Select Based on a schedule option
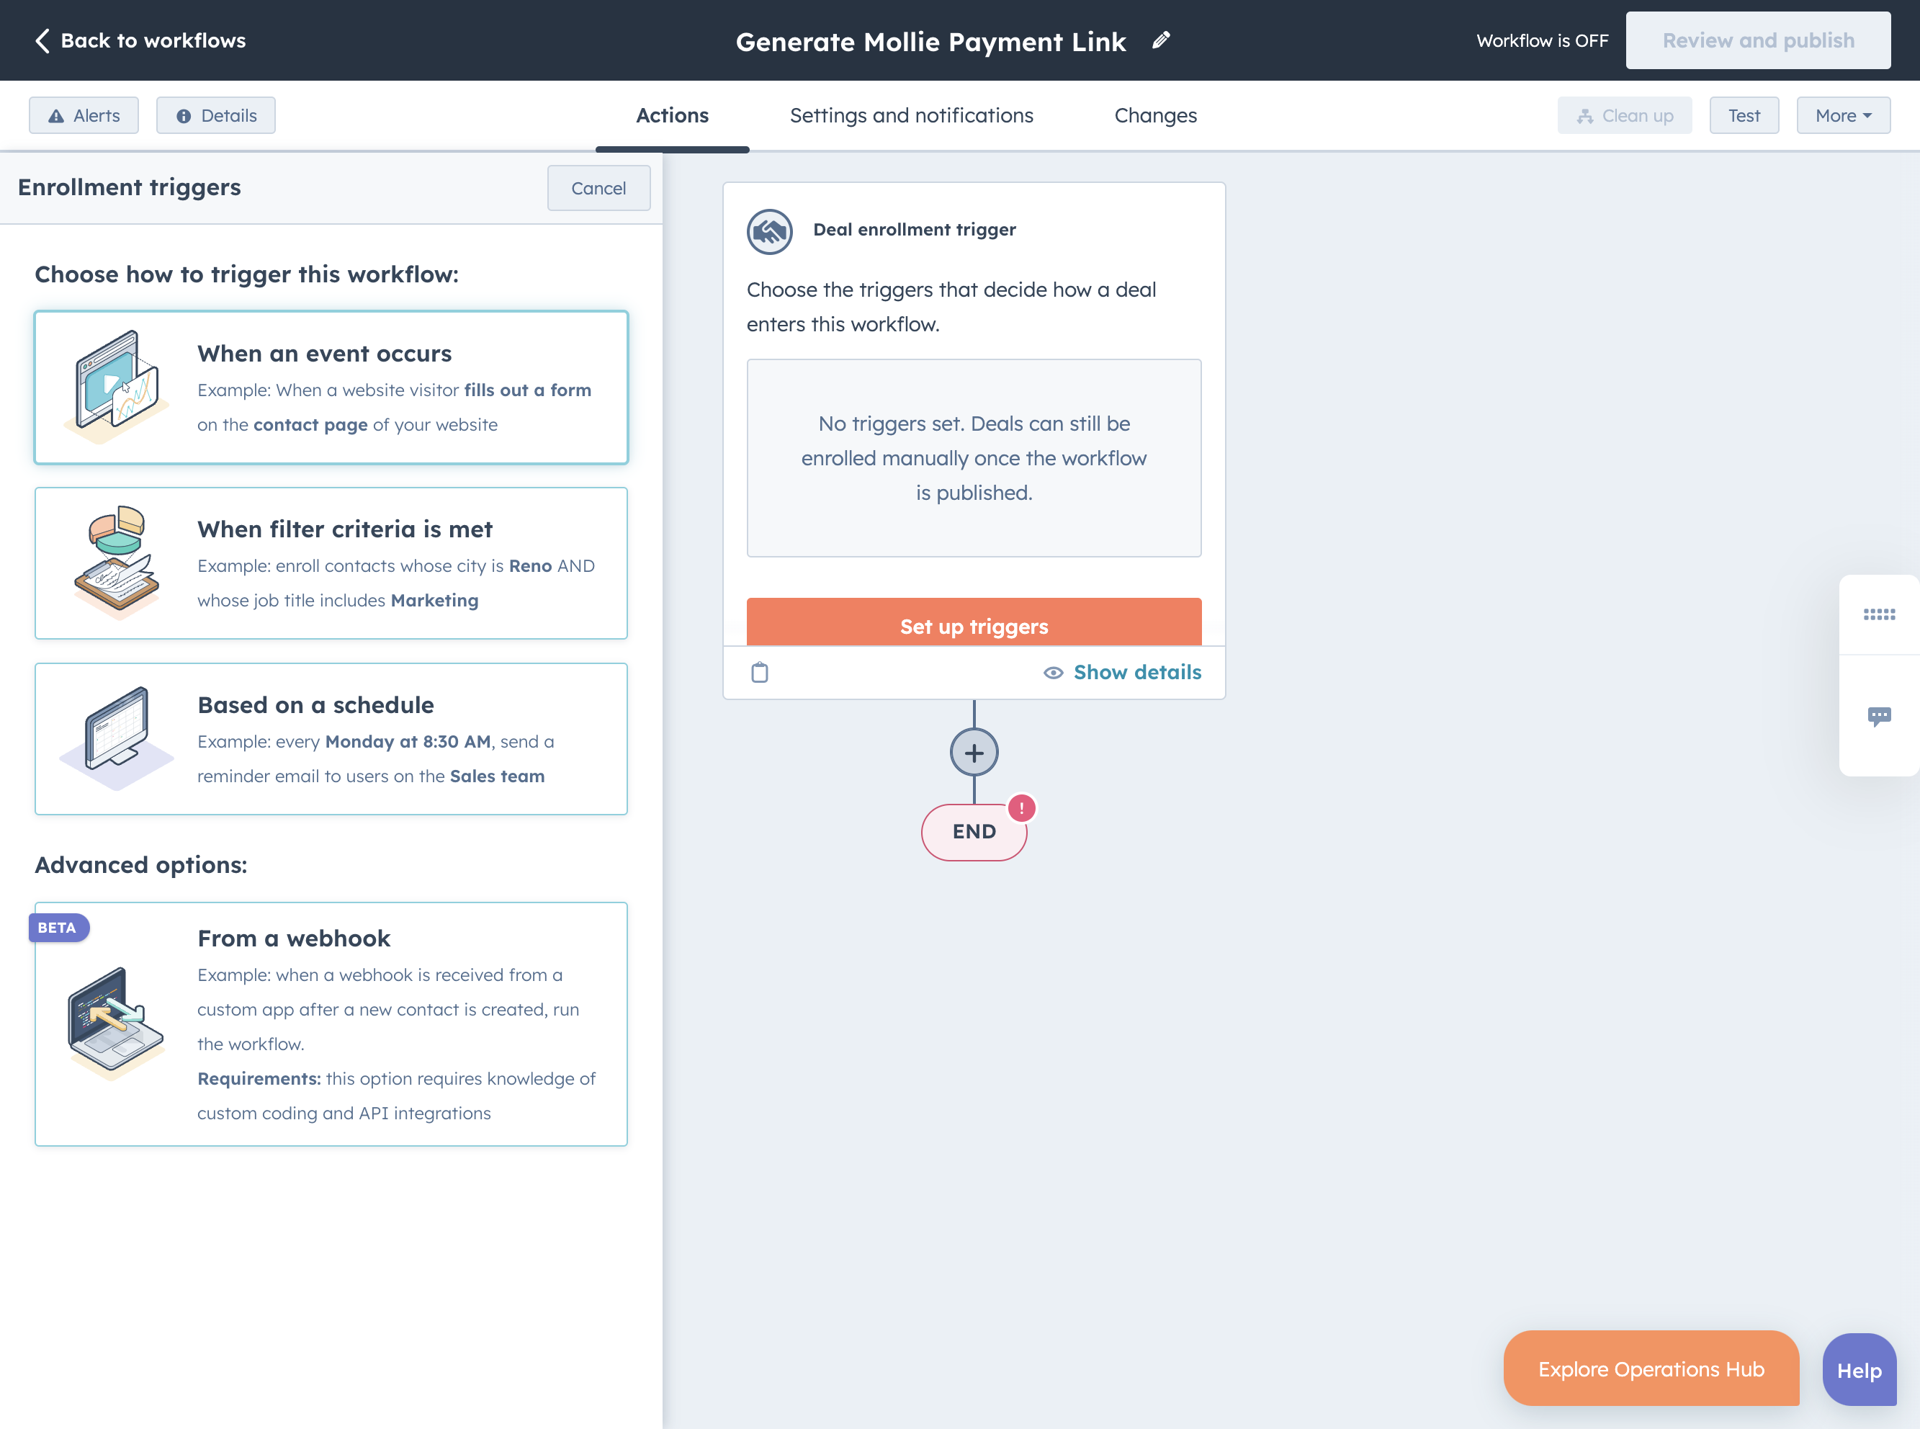 (x=331, y=739)
